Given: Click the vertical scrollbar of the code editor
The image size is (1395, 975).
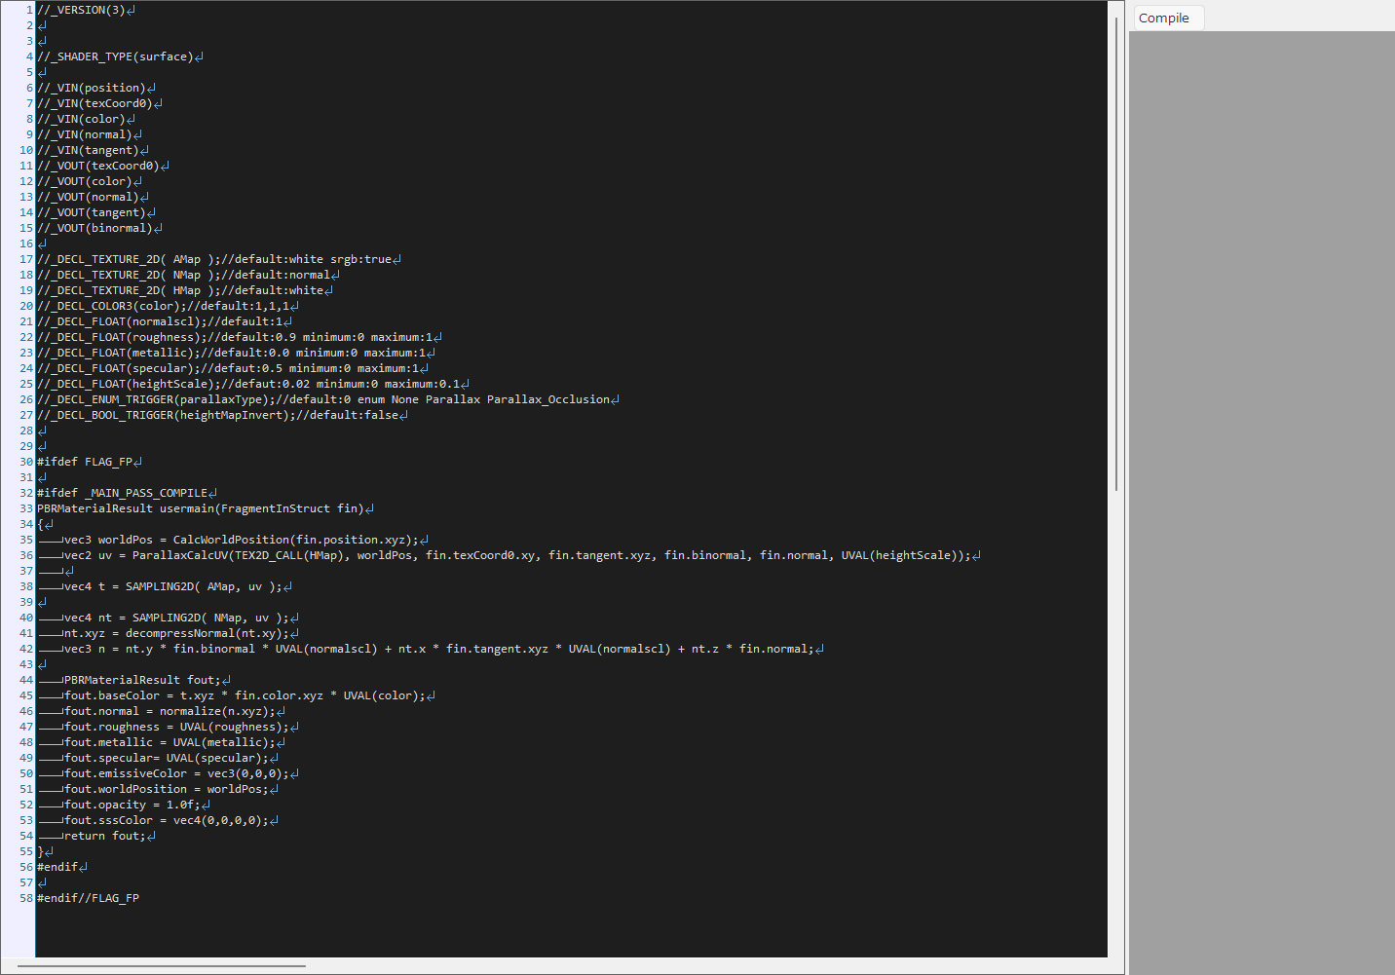Looking at the screenshot, I should point(1116,253).
